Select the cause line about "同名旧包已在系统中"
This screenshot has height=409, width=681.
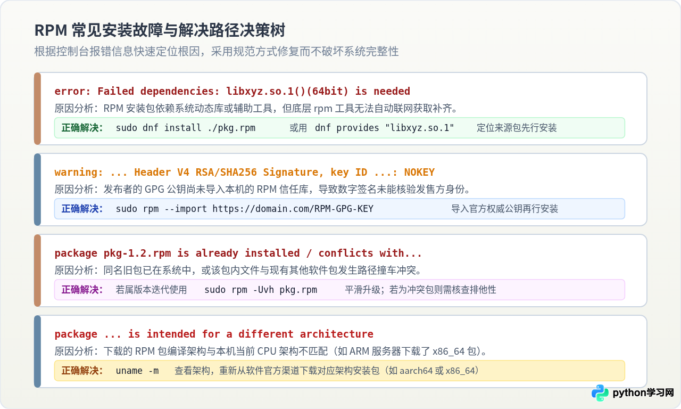238,271
